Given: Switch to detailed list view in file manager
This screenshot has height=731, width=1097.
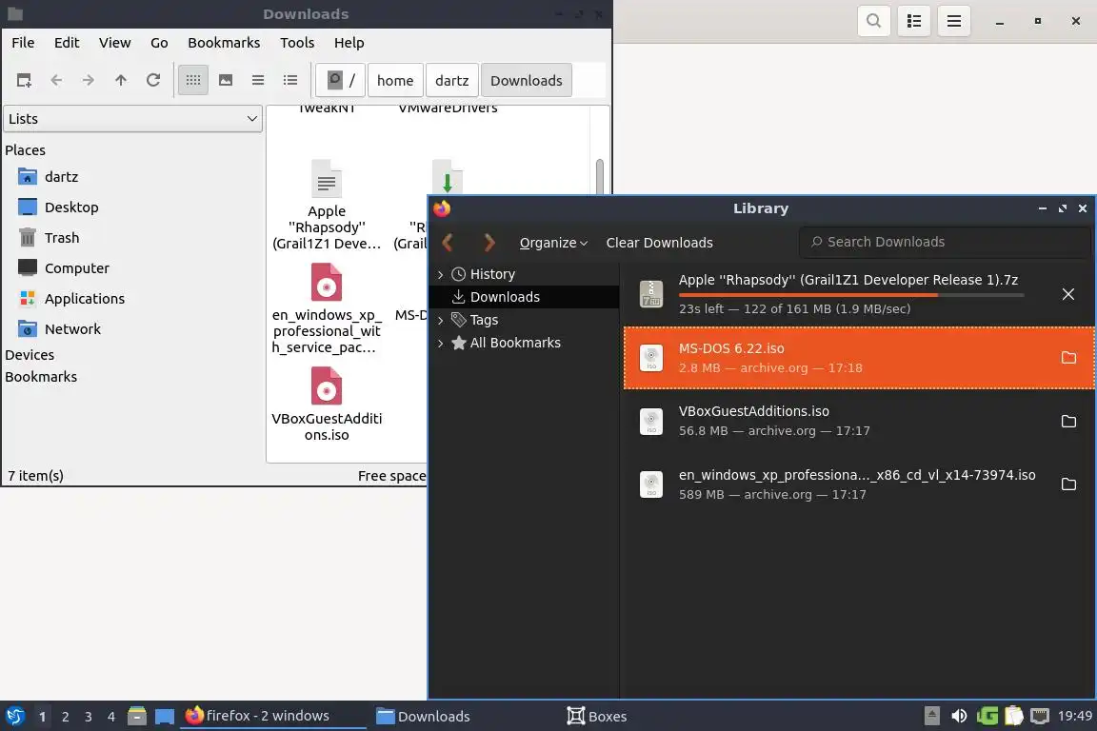Looking at the screenshot, I should pyautogui.click(x=290, y=81).
